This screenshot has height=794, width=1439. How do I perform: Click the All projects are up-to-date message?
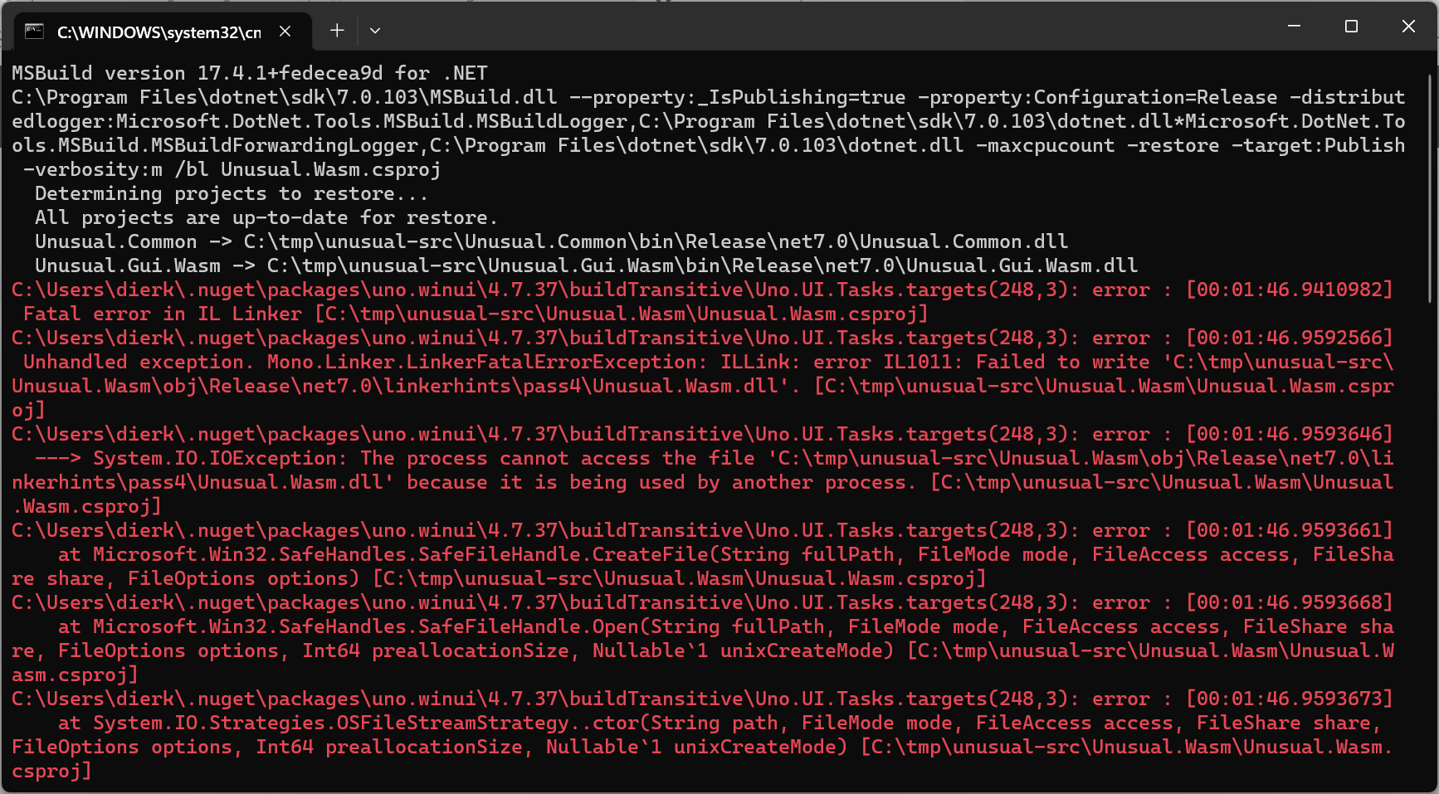[265, 217]
